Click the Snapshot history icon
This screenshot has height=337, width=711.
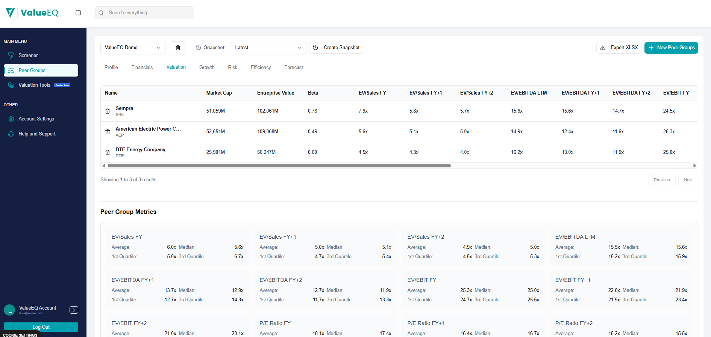(x=199, y=48)
